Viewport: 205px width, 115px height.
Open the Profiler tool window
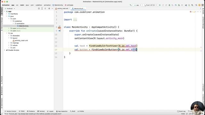pos(81,111)
